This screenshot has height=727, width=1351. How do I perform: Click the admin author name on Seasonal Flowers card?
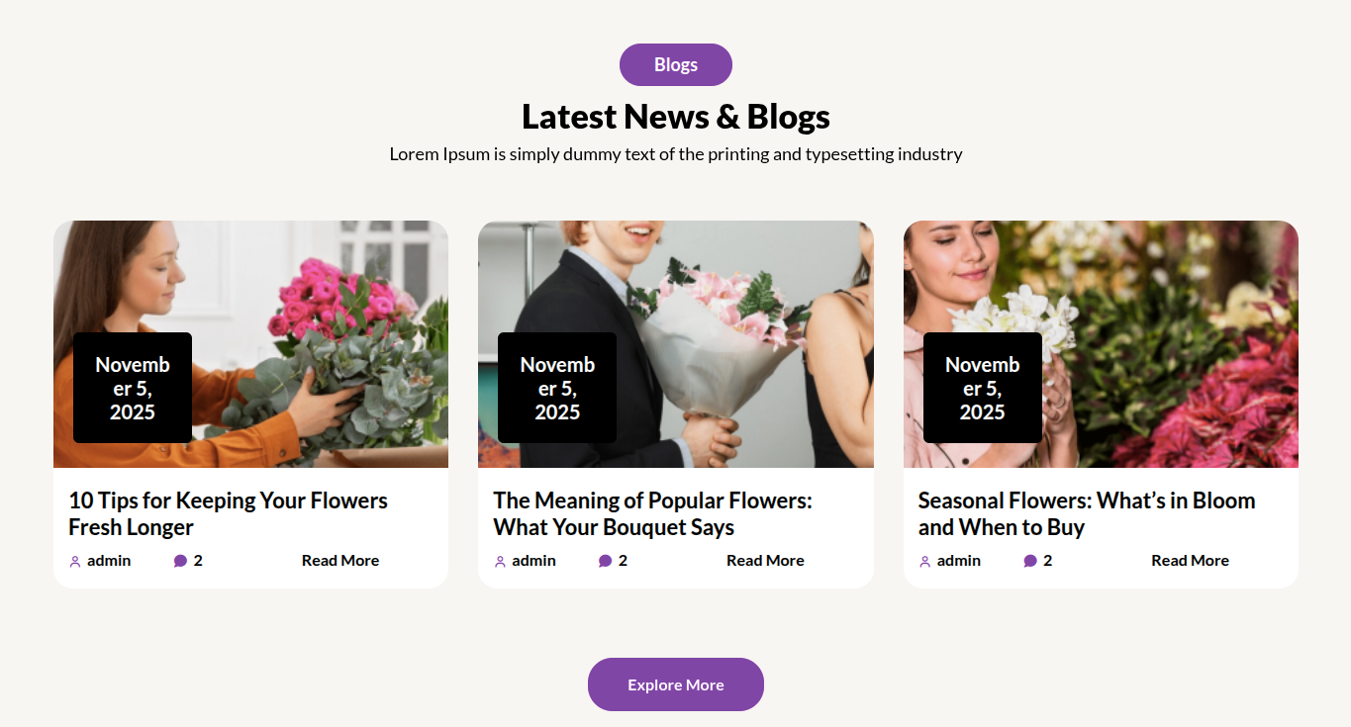[959, 561]
